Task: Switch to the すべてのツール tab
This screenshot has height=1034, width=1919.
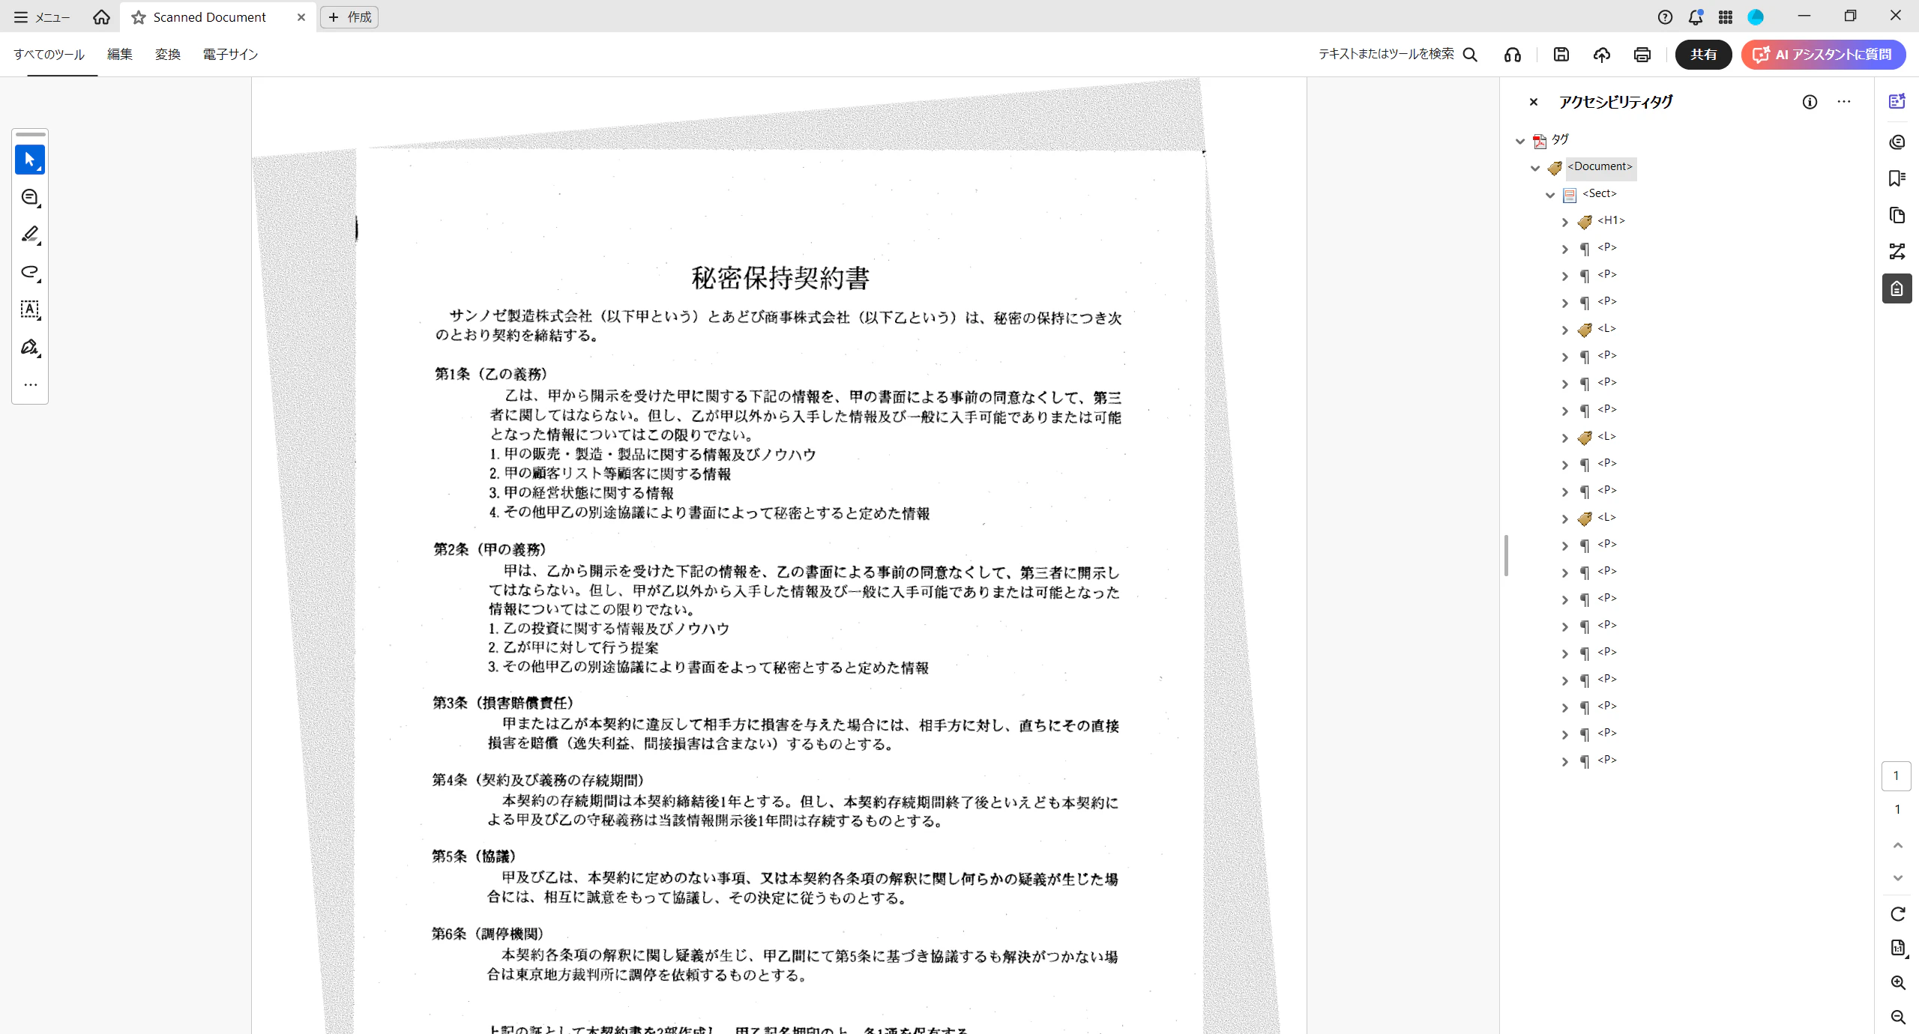Action: pyautogui.click(x=49, y=55)
